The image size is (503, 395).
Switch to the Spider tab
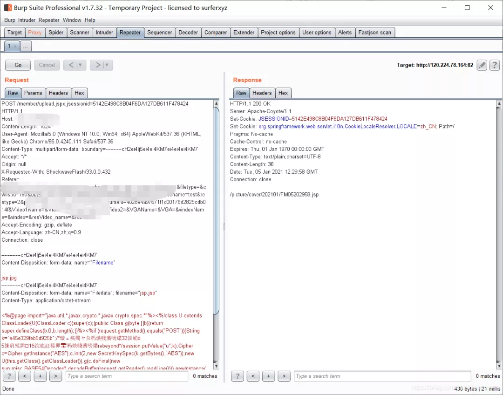(x=56, y=33)
